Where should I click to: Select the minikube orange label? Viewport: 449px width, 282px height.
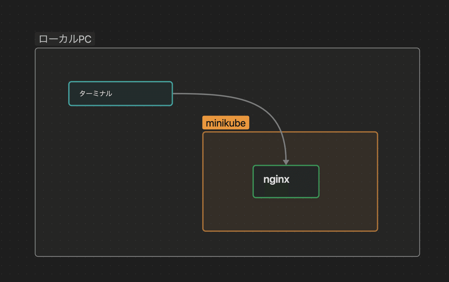(226, 122)
